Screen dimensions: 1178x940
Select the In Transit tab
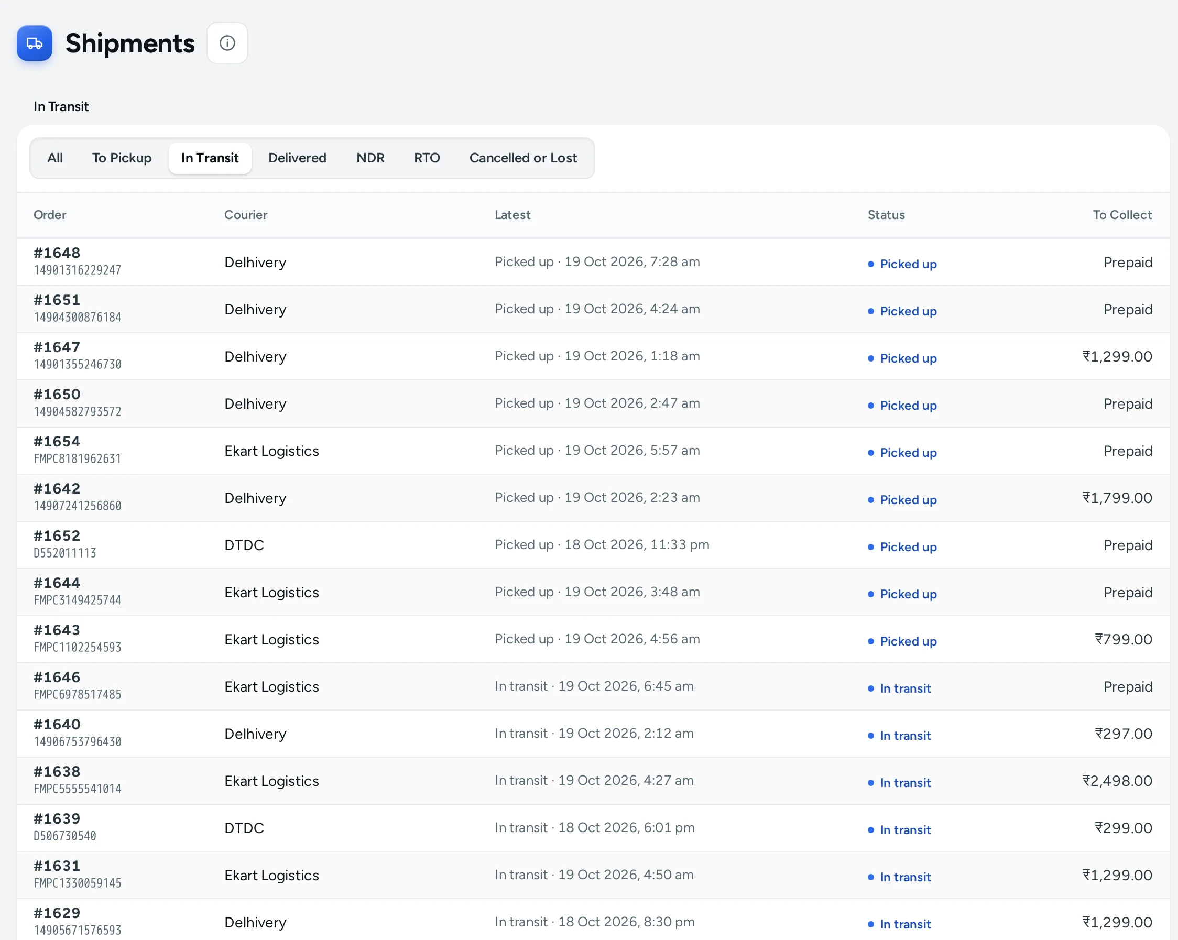pyautogui.click(x=210, y=158)
